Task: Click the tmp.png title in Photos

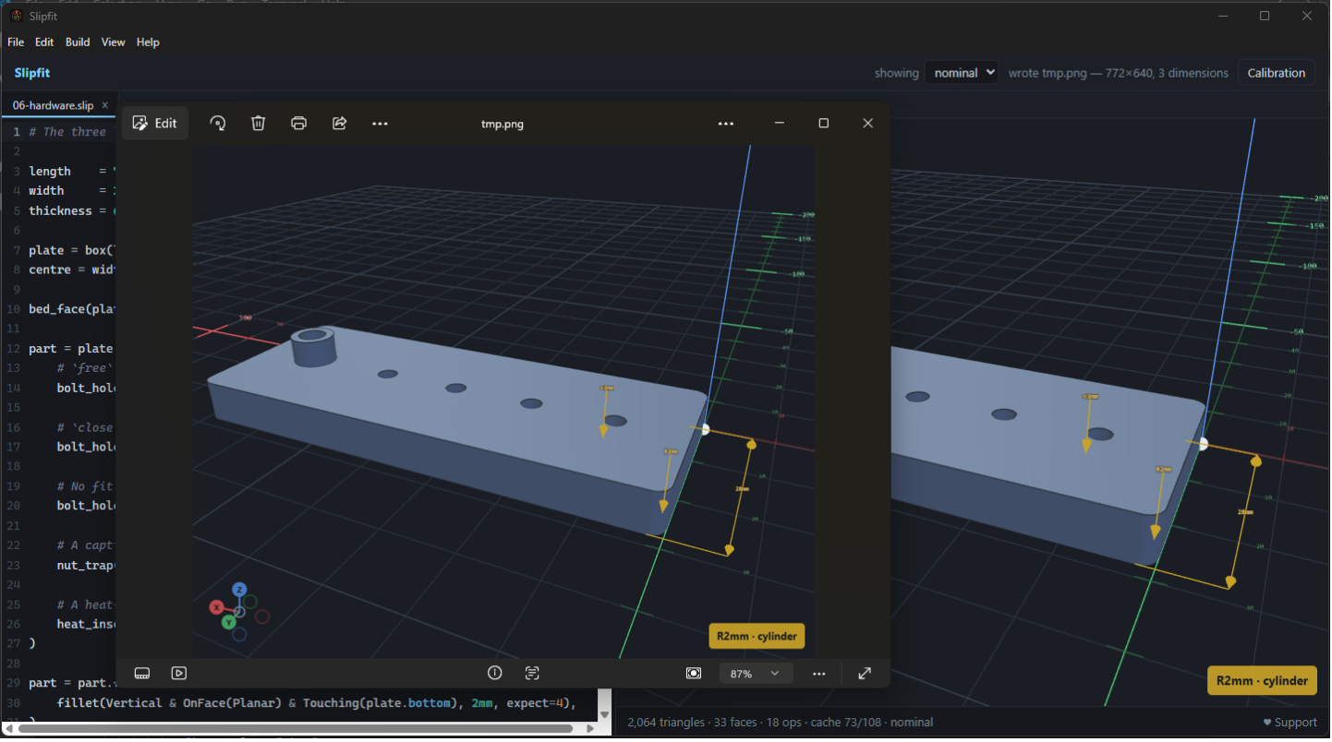Action: [x=503, y=124]
